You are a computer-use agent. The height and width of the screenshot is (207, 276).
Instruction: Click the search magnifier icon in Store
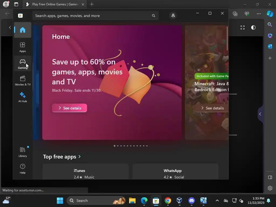[x=153, y=16]
